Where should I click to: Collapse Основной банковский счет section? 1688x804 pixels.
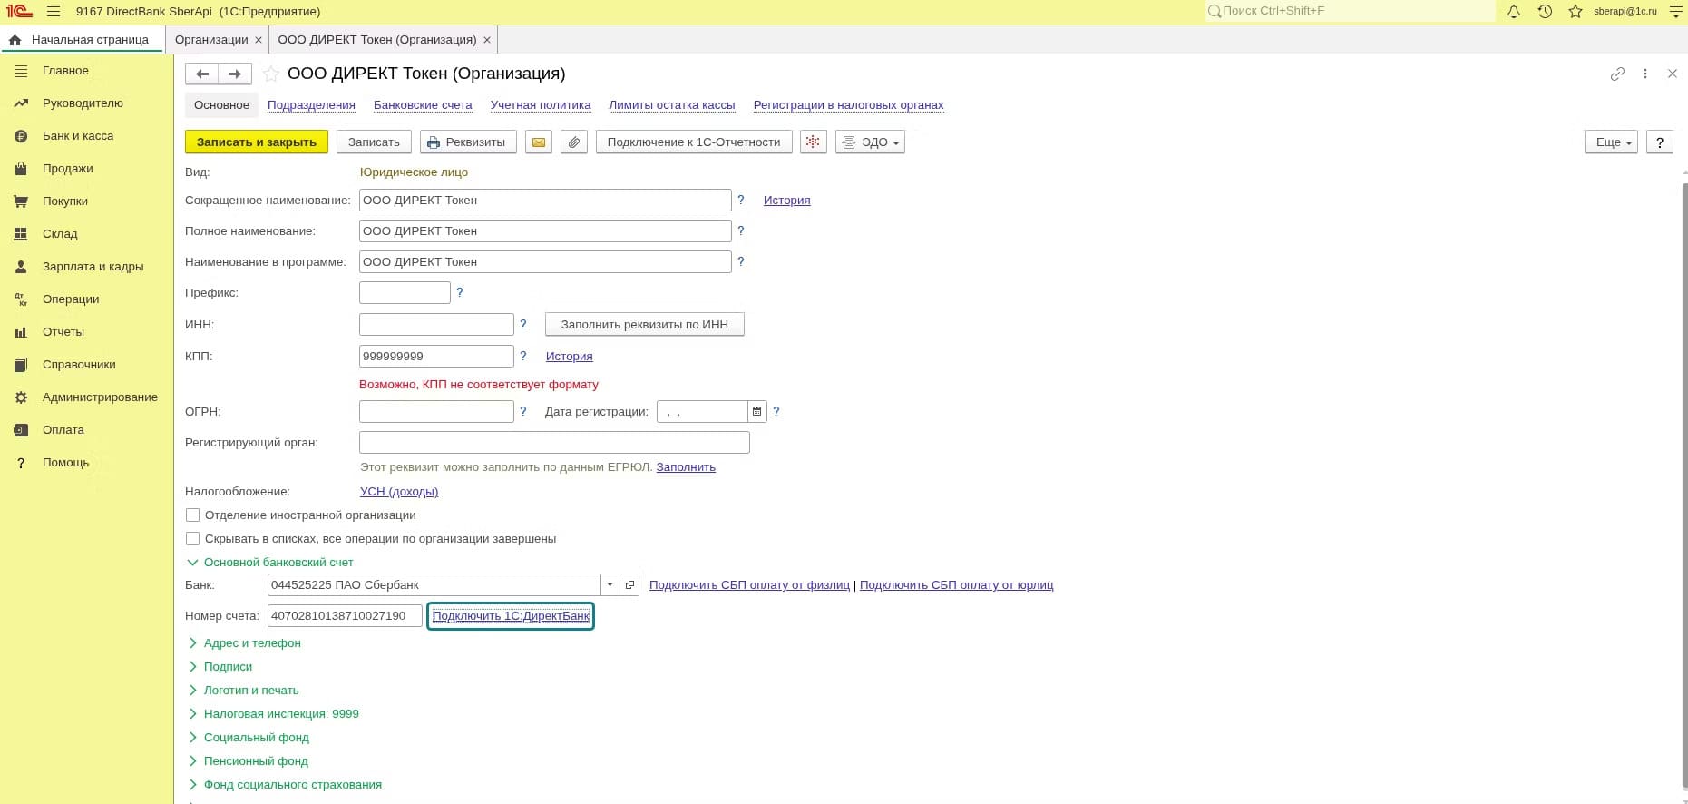point(270,563)
